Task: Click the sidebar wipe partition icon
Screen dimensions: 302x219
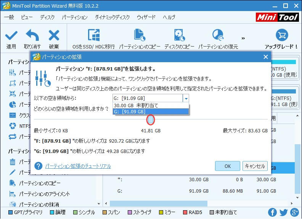Action: click(12, 204)
